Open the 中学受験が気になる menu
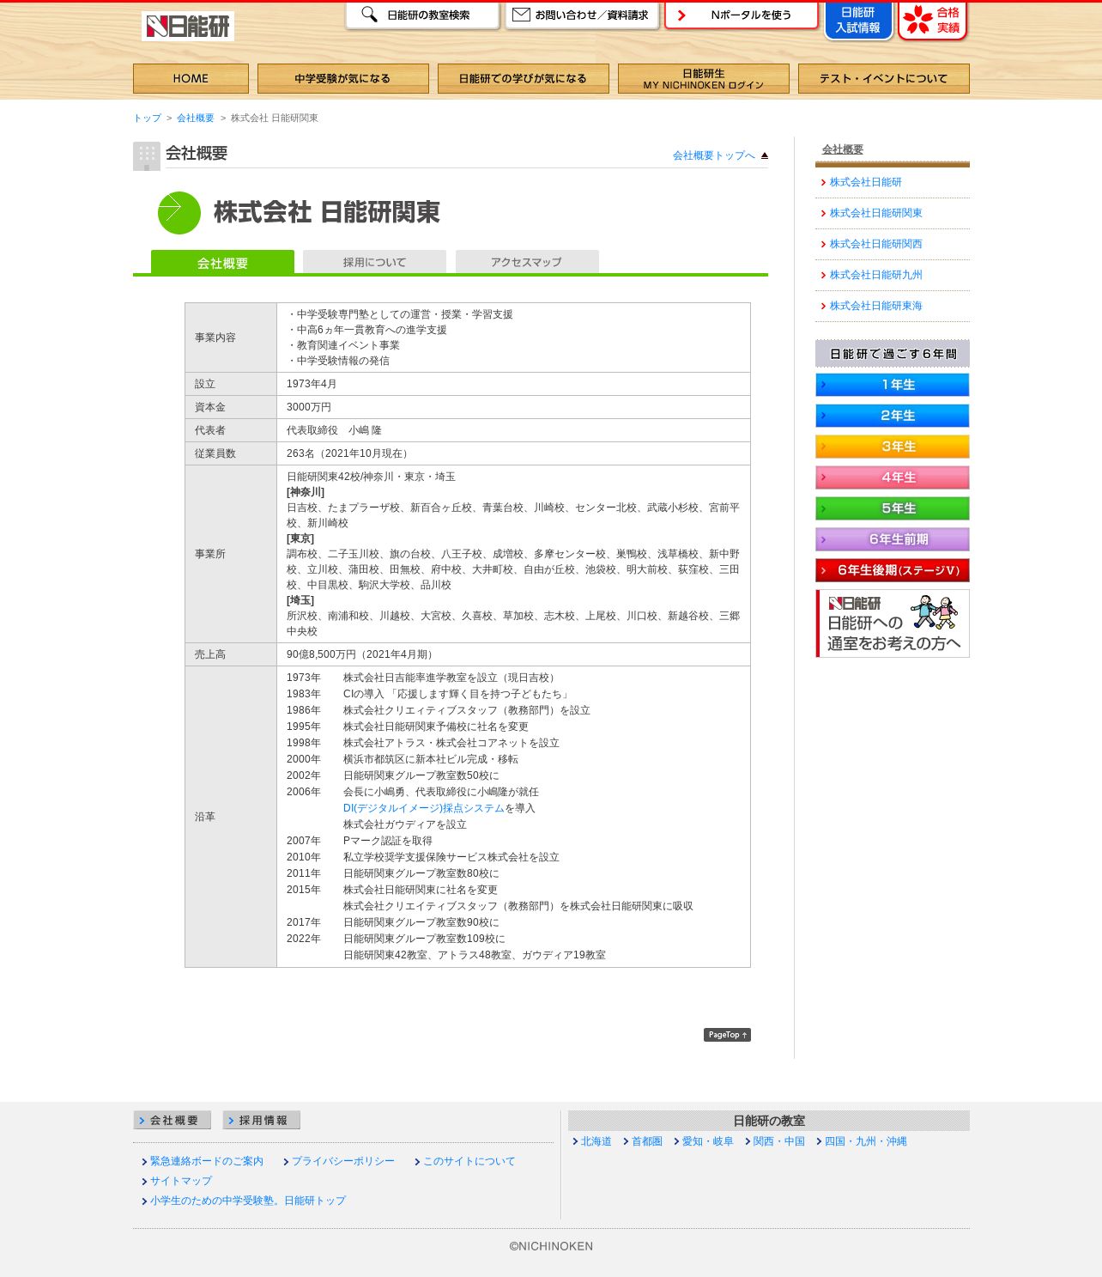1102x1277 pixels. pos(342,78)
